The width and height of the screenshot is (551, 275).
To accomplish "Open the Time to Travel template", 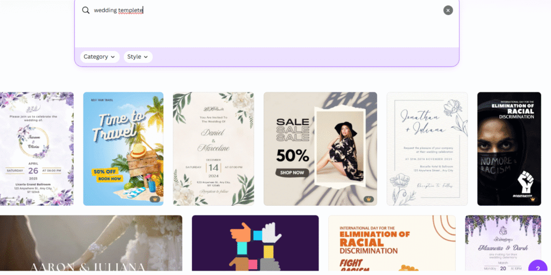I will tap(123, 149).
